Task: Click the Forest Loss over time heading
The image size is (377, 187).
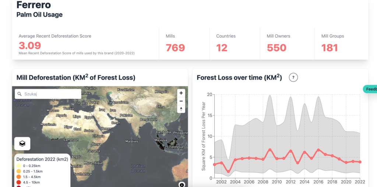Action: point(239,77)
